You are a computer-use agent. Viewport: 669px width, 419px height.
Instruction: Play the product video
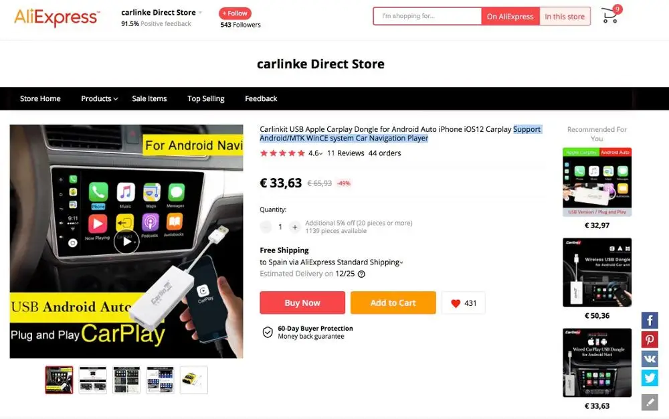point(126,242)
